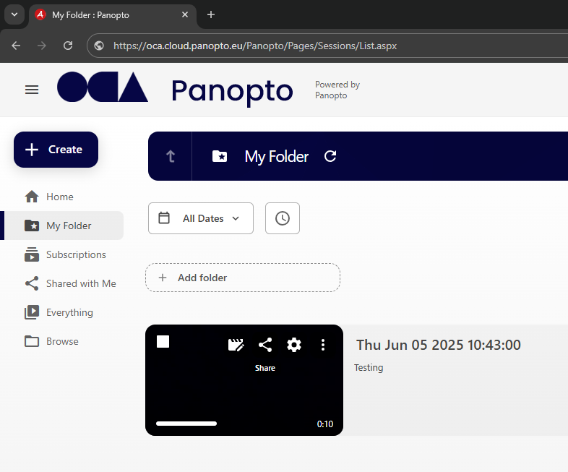568x472 pixels.
Task: Open Shared with Me section
Action: [70, 283]
